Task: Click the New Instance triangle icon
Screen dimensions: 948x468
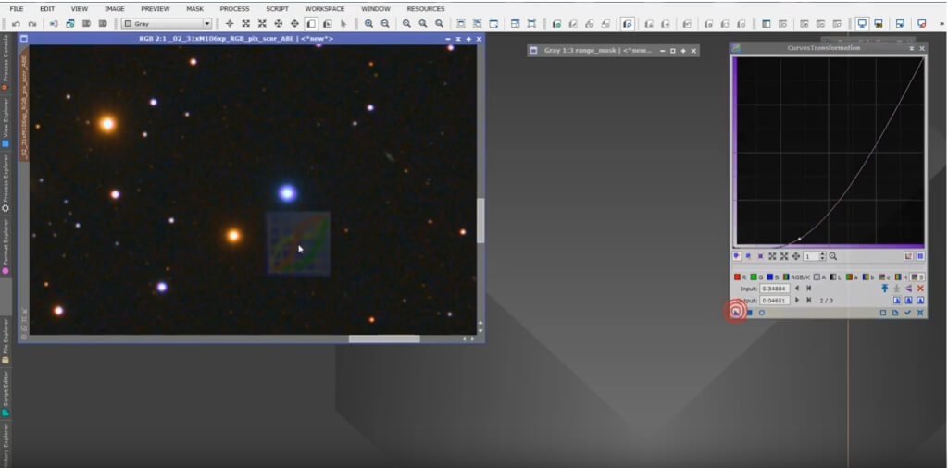Action: pyautogui.click(x=736, y=313)
